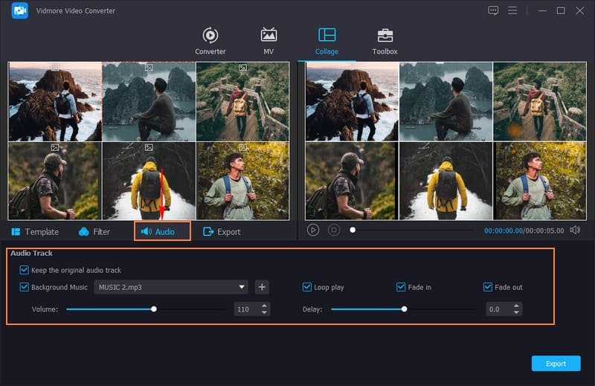Expand the MUSIC 2.mp3 dropdown
This screenshot has height=386, width=595.
(242, 287)
